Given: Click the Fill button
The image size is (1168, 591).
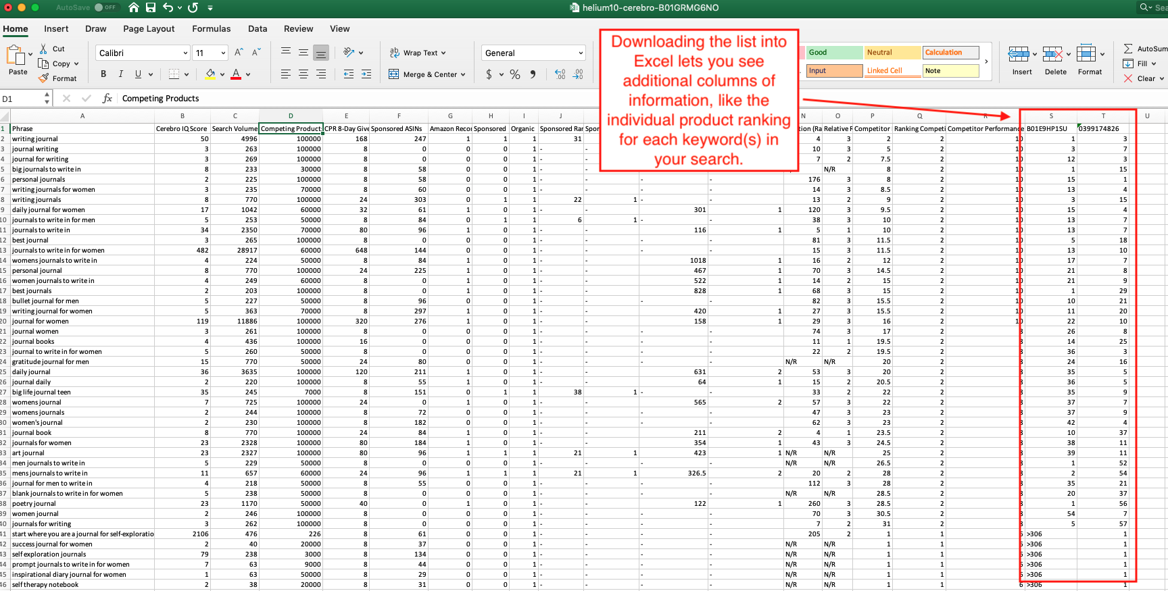Looking at the screenshot, I should coord(1140,63).
